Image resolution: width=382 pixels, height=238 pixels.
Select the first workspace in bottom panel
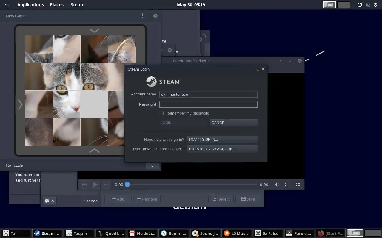(x=355, y=233)
